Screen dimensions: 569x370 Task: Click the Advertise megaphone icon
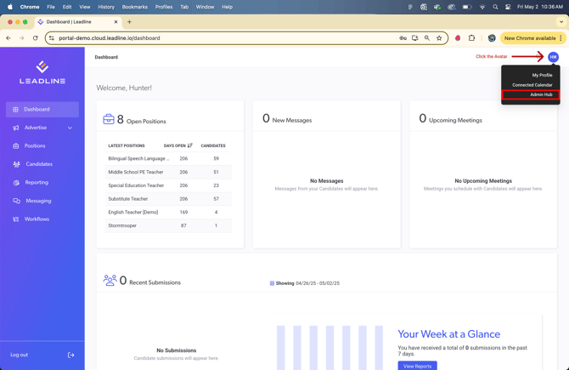point(16,128)
